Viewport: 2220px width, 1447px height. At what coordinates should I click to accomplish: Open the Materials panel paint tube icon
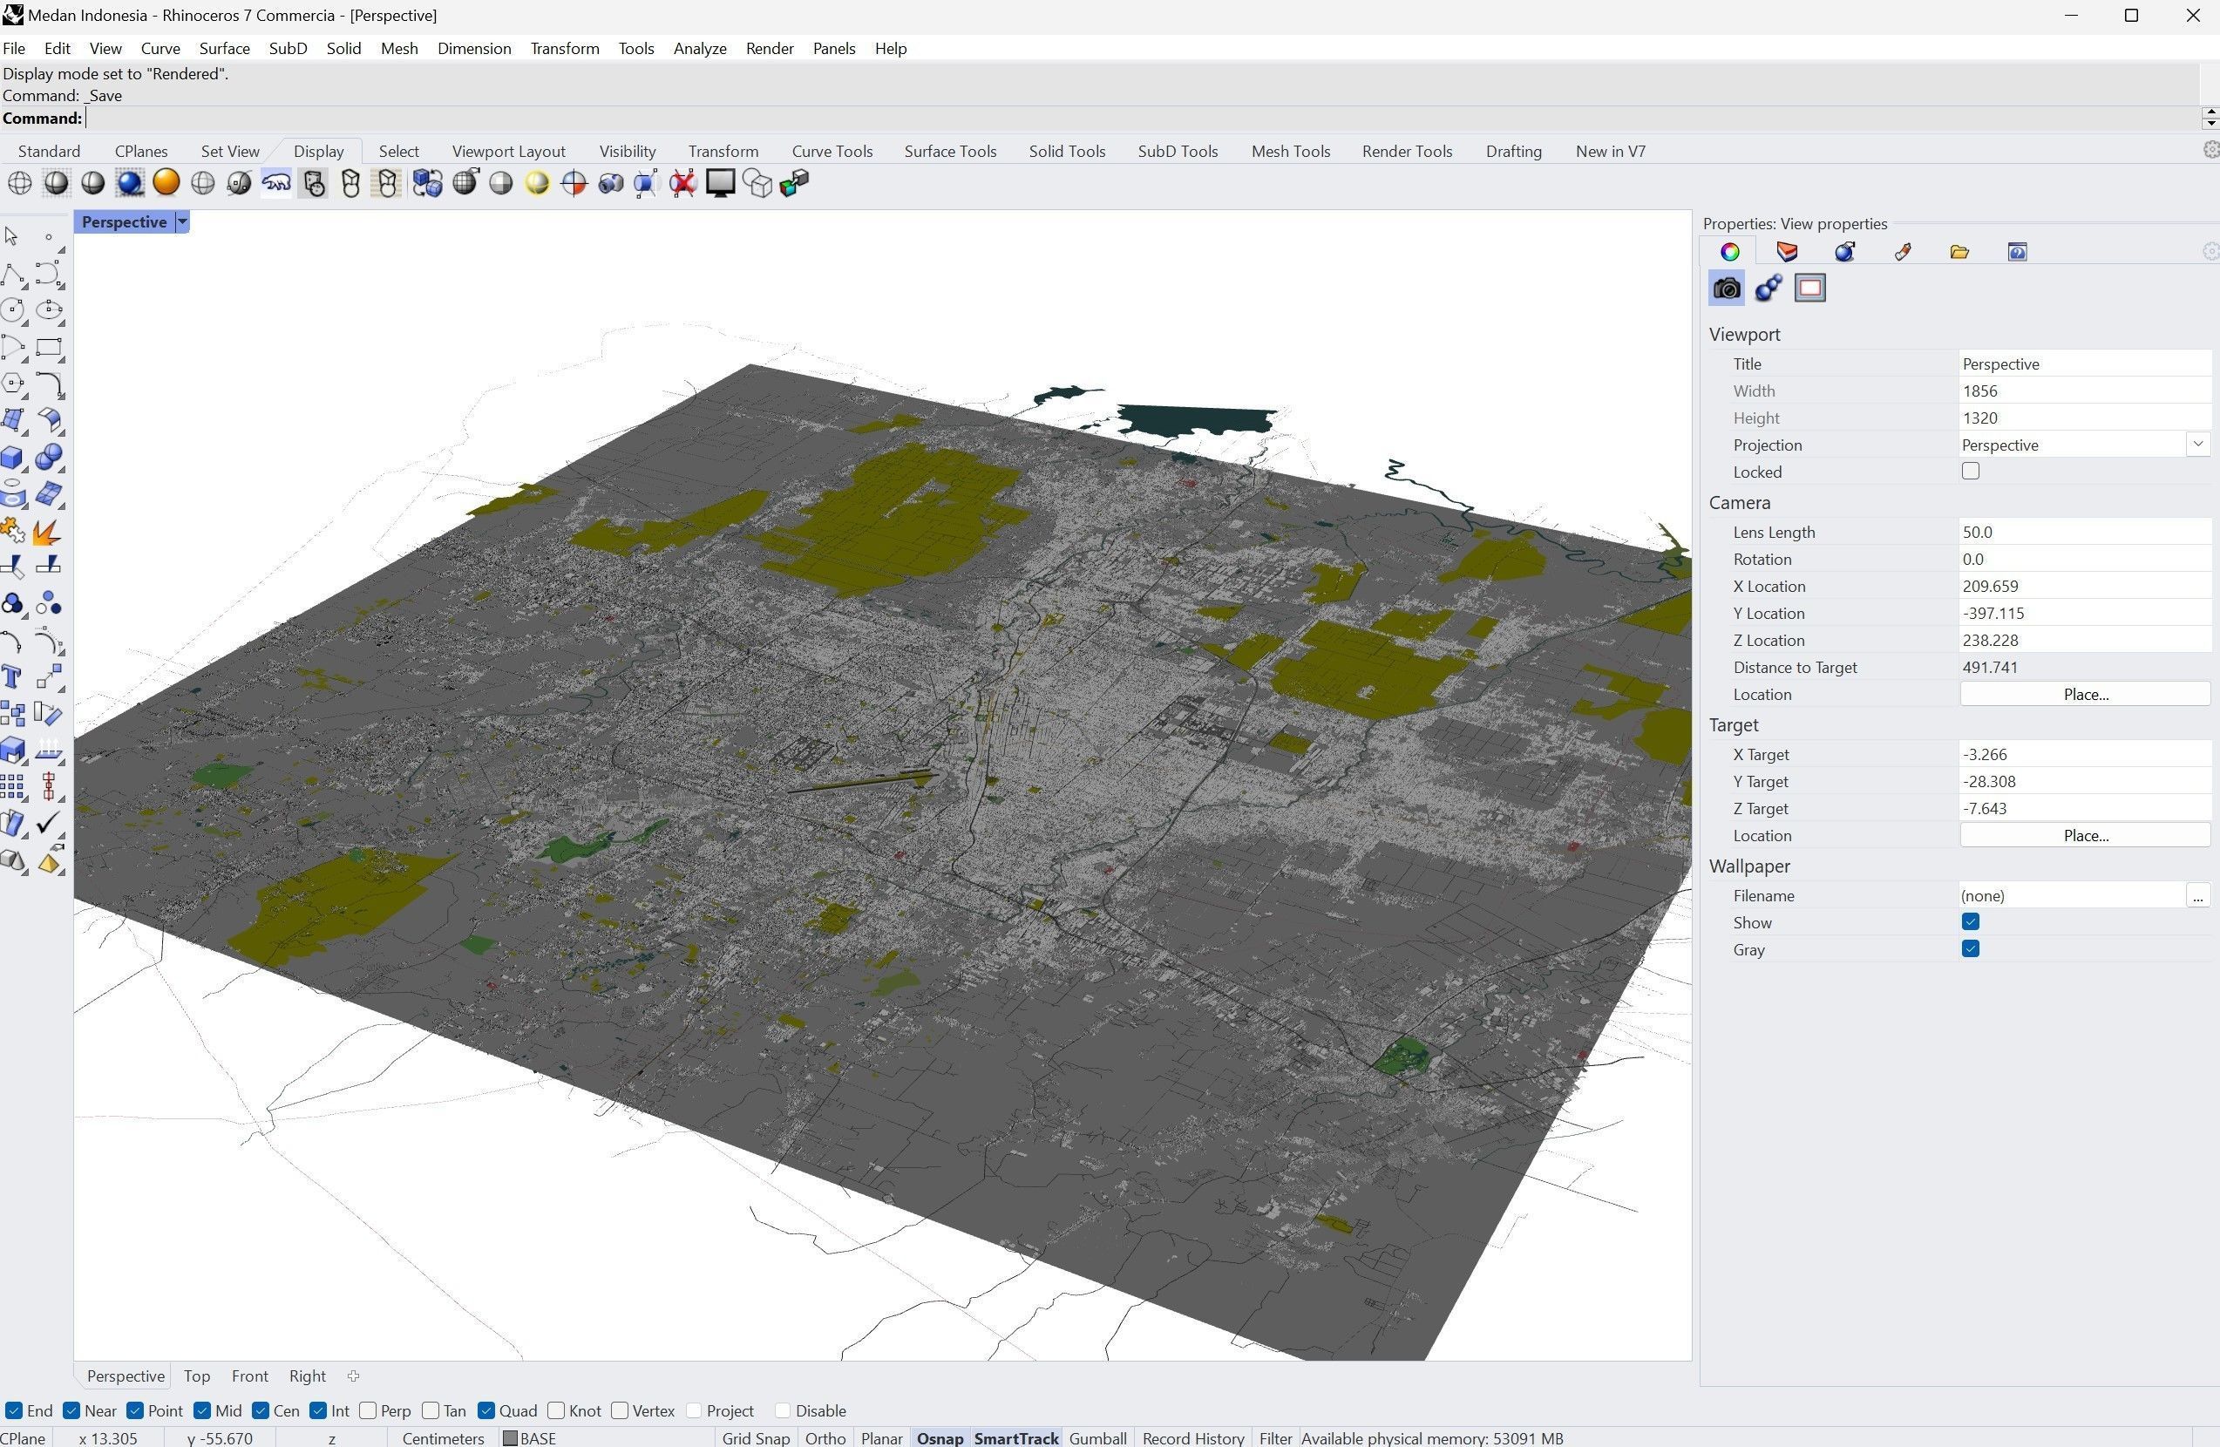(x=1902, y=252)
